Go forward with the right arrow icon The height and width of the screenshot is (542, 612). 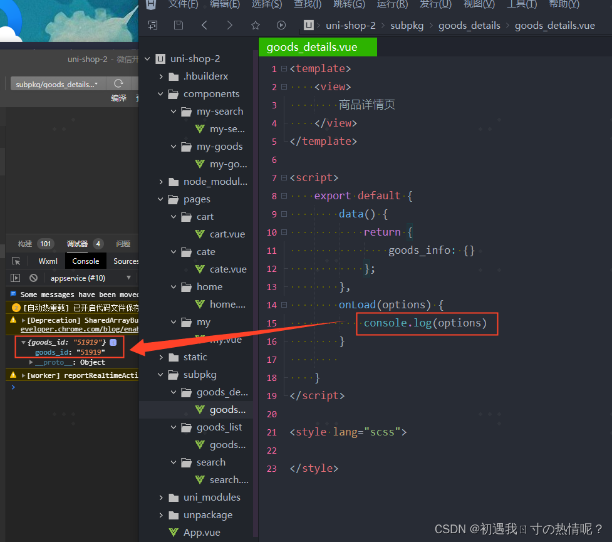pyautogui.click(x=229, y=26)
